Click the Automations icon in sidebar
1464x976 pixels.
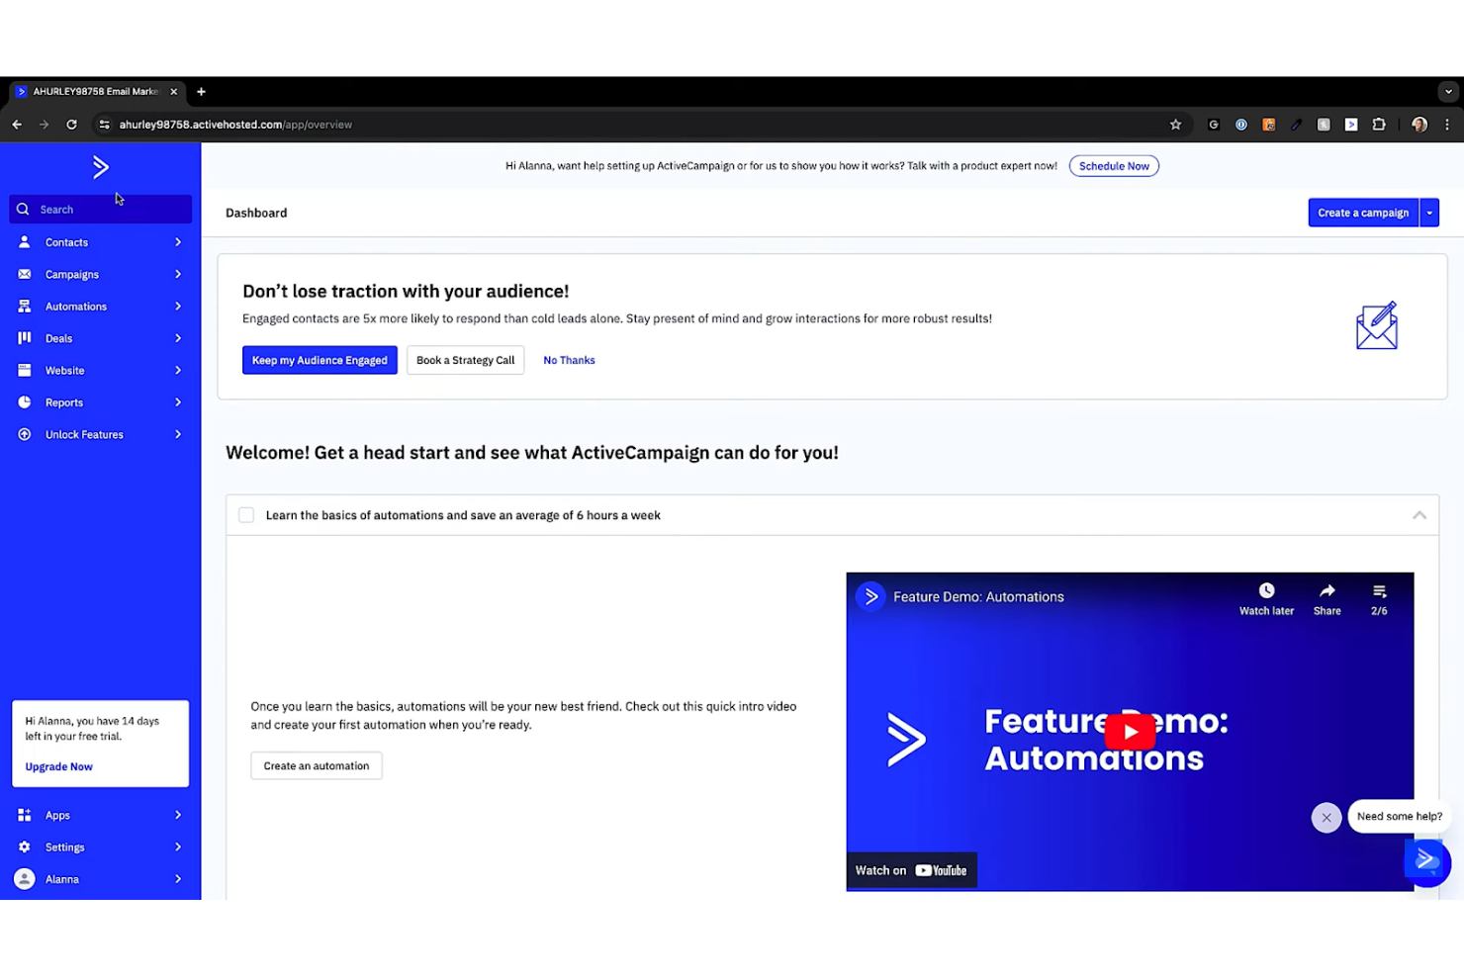coord(25,306)
